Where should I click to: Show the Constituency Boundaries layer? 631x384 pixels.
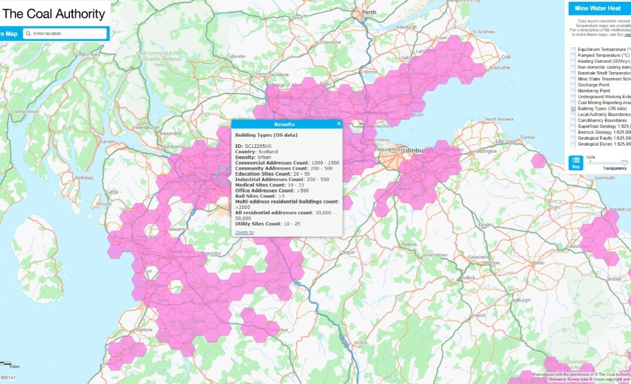click(573, 121)
